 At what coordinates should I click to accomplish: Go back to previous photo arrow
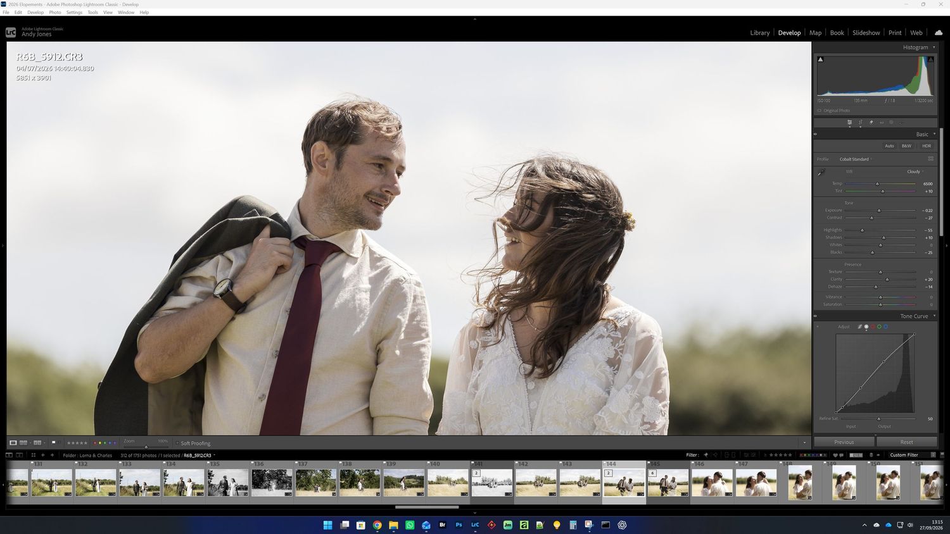[43, 455]
